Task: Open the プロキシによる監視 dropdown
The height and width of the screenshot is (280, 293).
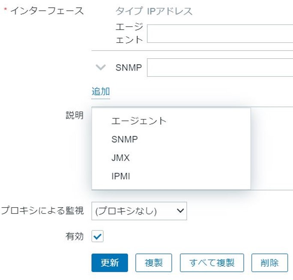Action: (x=139, y=211)
